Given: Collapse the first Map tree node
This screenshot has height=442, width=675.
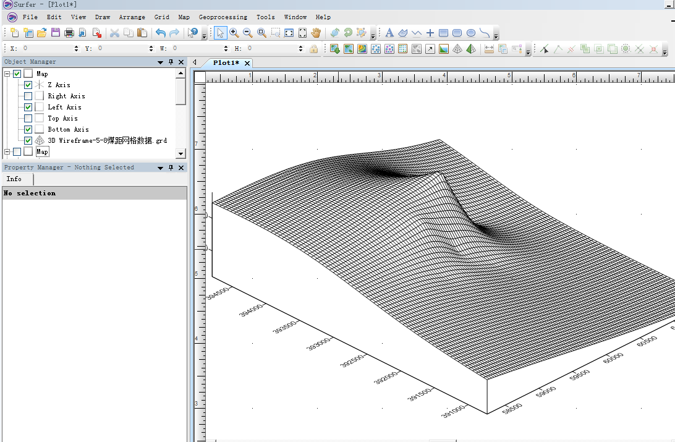Looking at the screenshot, I should [7, 74].
